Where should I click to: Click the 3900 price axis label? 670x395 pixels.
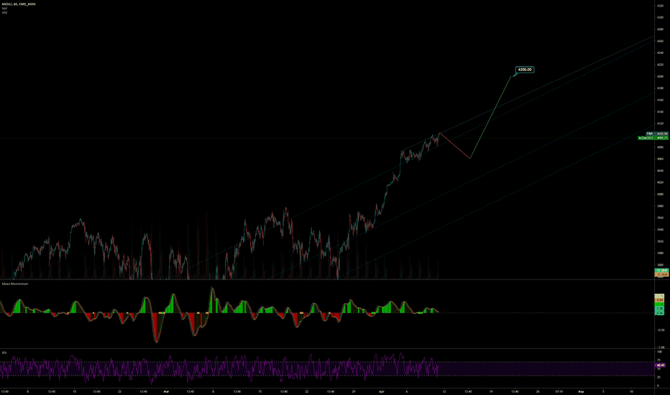click(660, 253)
